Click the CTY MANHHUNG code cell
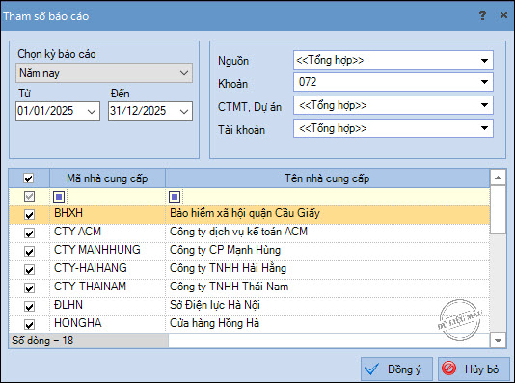Screen dimensions: 515x383 point(107,252)
